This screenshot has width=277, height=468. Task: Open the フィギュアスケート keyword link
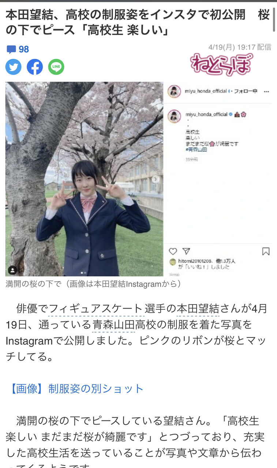click(x=95, y=309)
